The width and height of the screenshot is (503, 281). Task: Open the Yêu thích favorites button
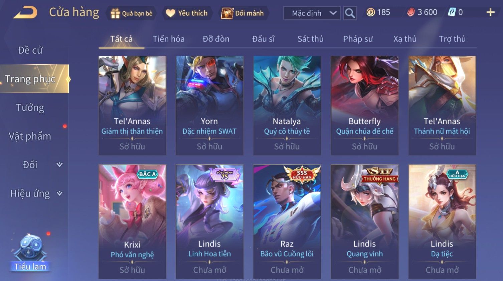click(187, 13)
